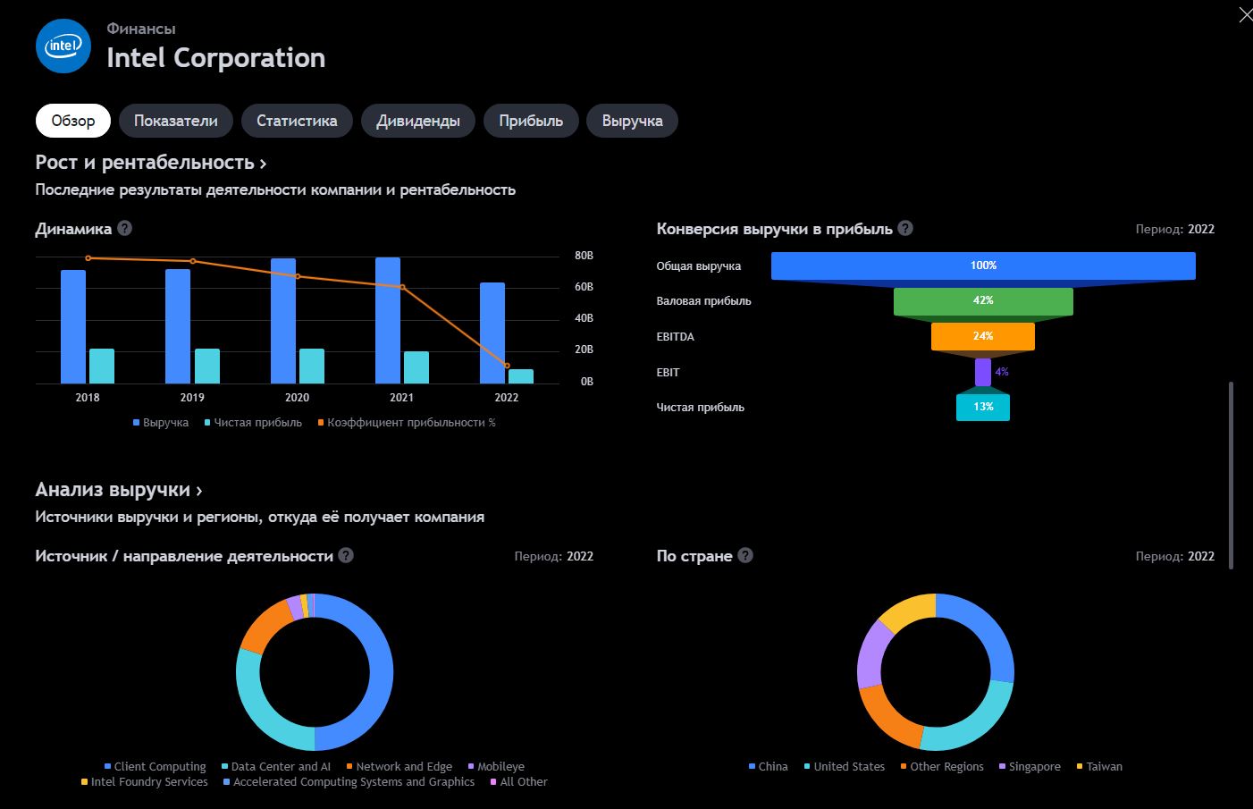Viewport: 1253px width, 809px height.
Task: Open help icon next to По стране
Action: (745, 555)
